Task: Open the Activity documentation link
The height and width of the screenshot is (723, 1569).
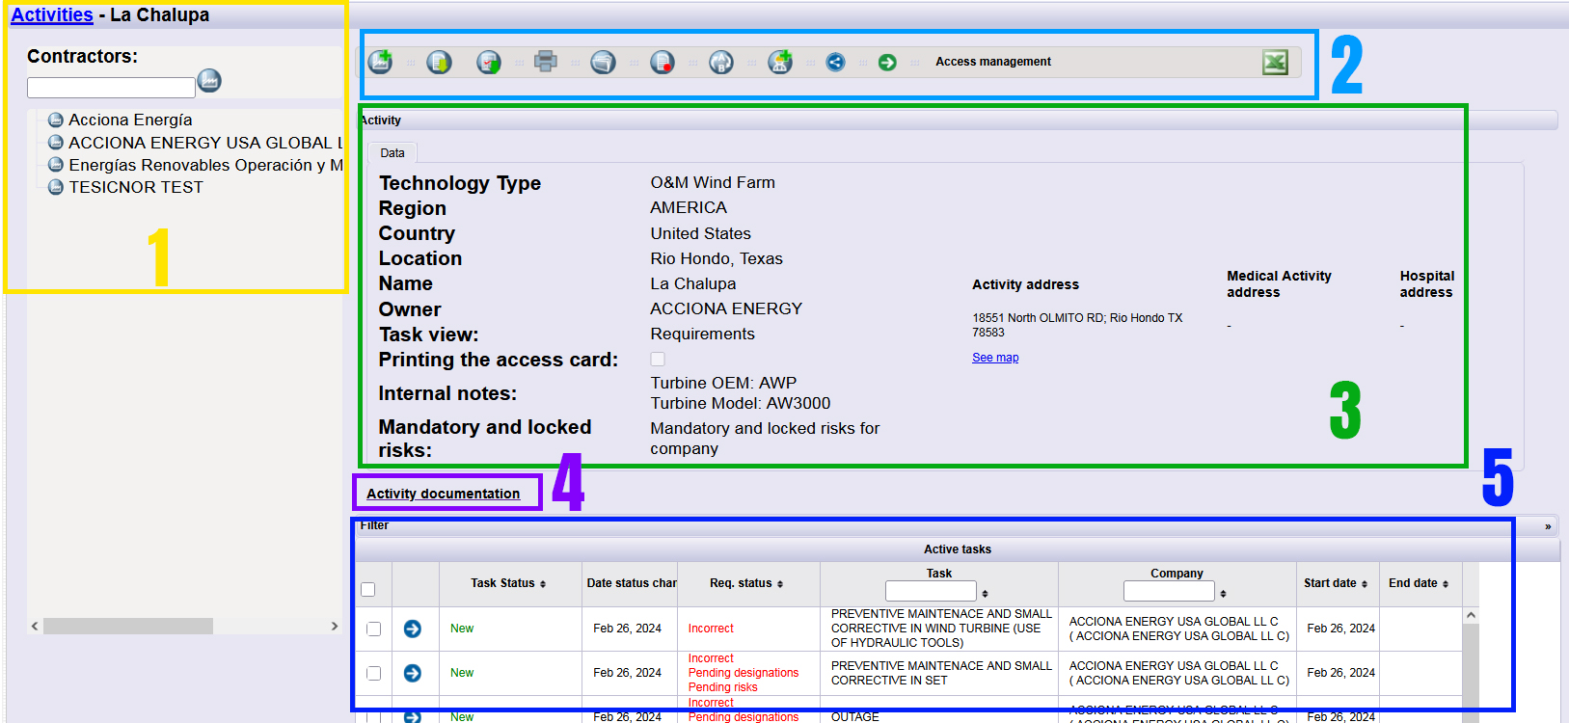Action: [443, 494]
